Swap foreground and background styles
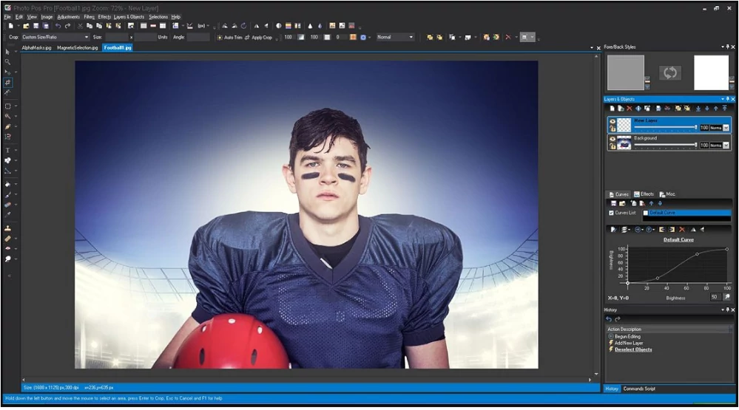 (x=669, y=72)
